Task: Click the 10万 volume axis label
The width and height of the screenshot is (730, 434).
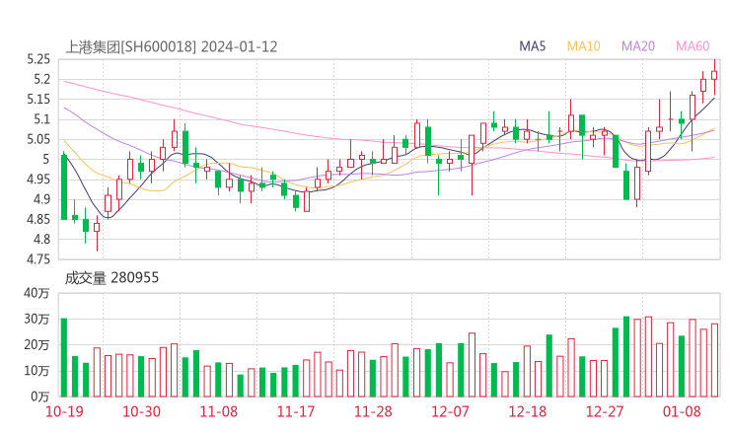Action: [x=36, y=371]
